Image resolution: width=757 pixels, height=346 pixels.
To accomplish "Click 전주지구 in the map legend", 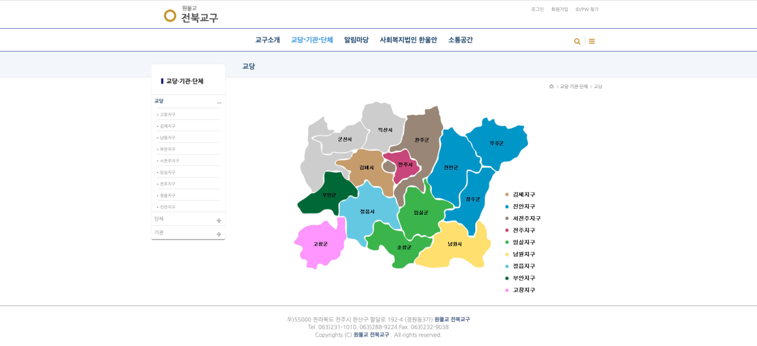I will tap(524, 230).
